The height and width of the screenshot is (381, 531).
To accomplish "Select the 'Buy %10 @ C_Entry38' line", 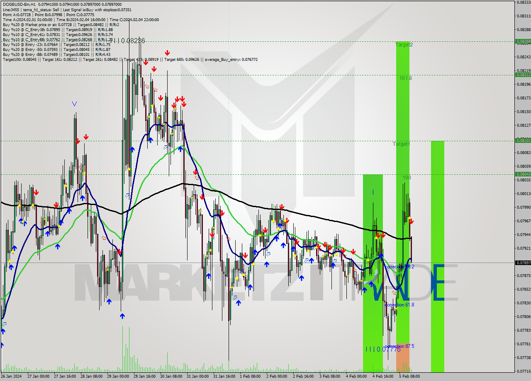I will [58, 29].
